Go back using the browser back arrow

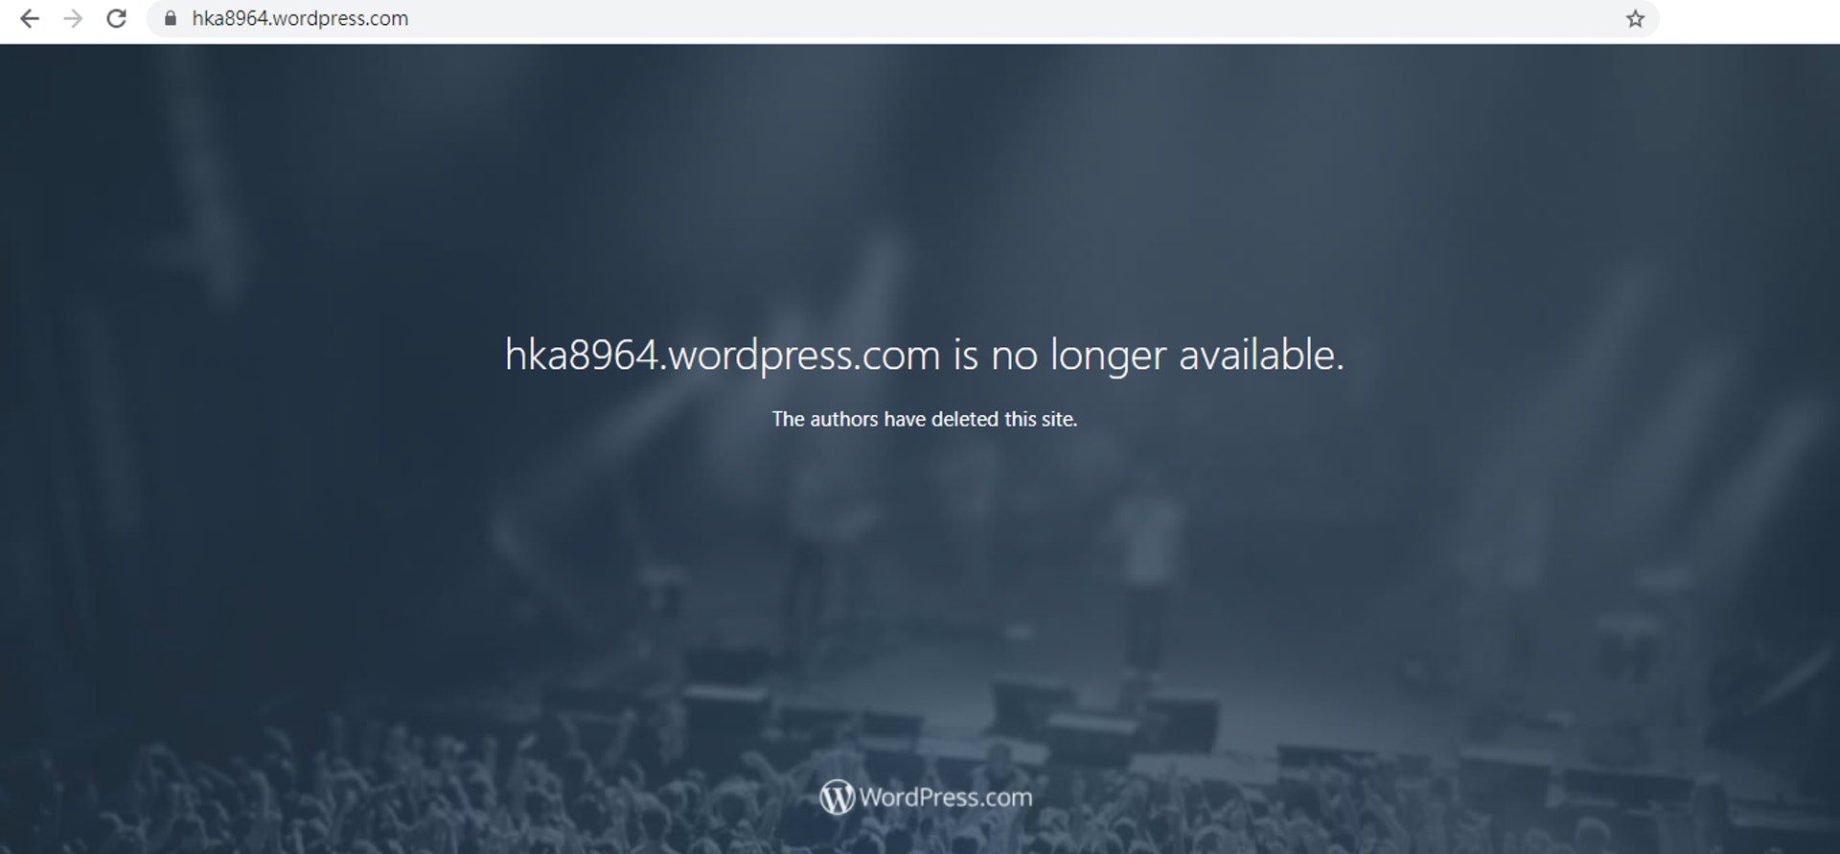click(30, 18)
